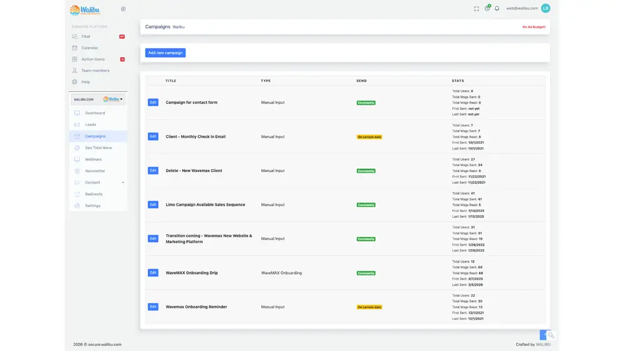Click Campaign for contact form title

pyautogui.click(x=192, y=102)
